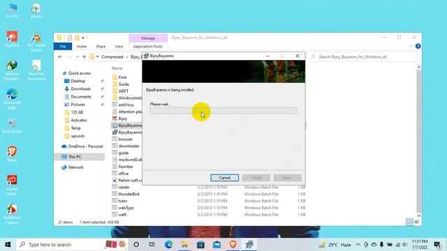The height and width of the screenshot is (251, 447).
Task: Select the Manage contextual tab
Action: click(148, 38)
